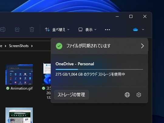This screenshot has width=164, height=123.
Task: Open the 表示 view dropdown
Action: 87,30
